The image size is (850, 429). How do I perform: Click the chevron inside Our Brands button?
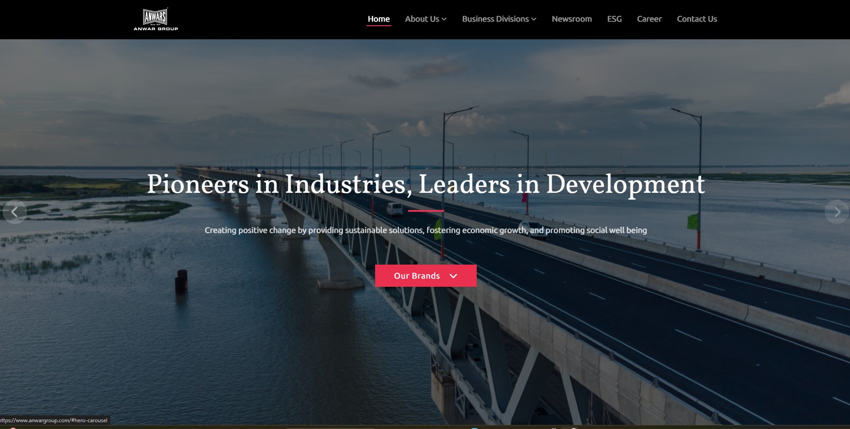(x=454, y=276)
